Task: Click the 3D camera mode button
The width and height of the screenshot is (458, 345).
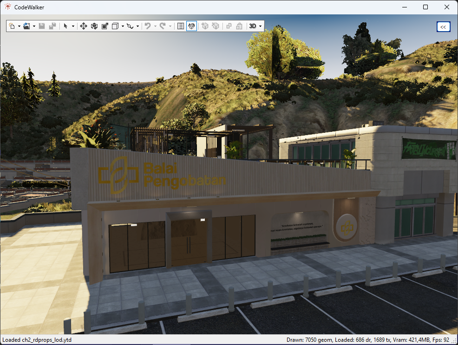Action: (x=252, y=26)
